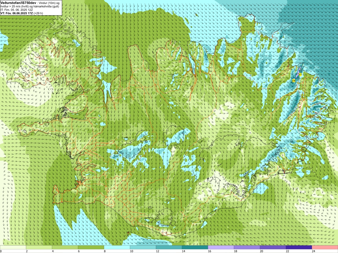This screenshot has height=253, width=338.
Task: Click the legend scale number 18
Action: [x=235, y=251]
